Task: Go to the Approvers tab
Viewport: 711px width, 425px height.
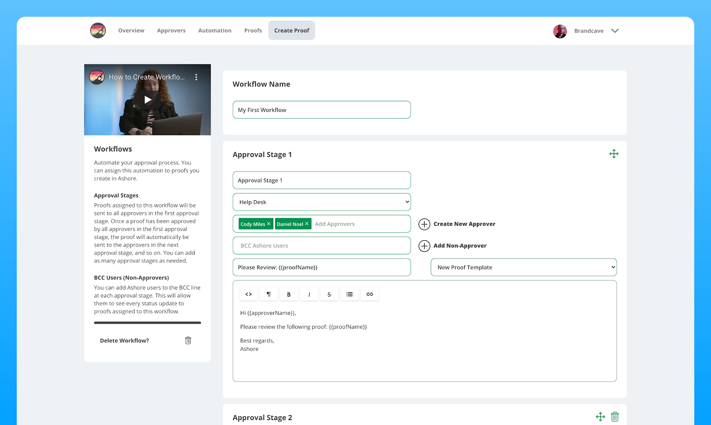Action: click(171, 31)
